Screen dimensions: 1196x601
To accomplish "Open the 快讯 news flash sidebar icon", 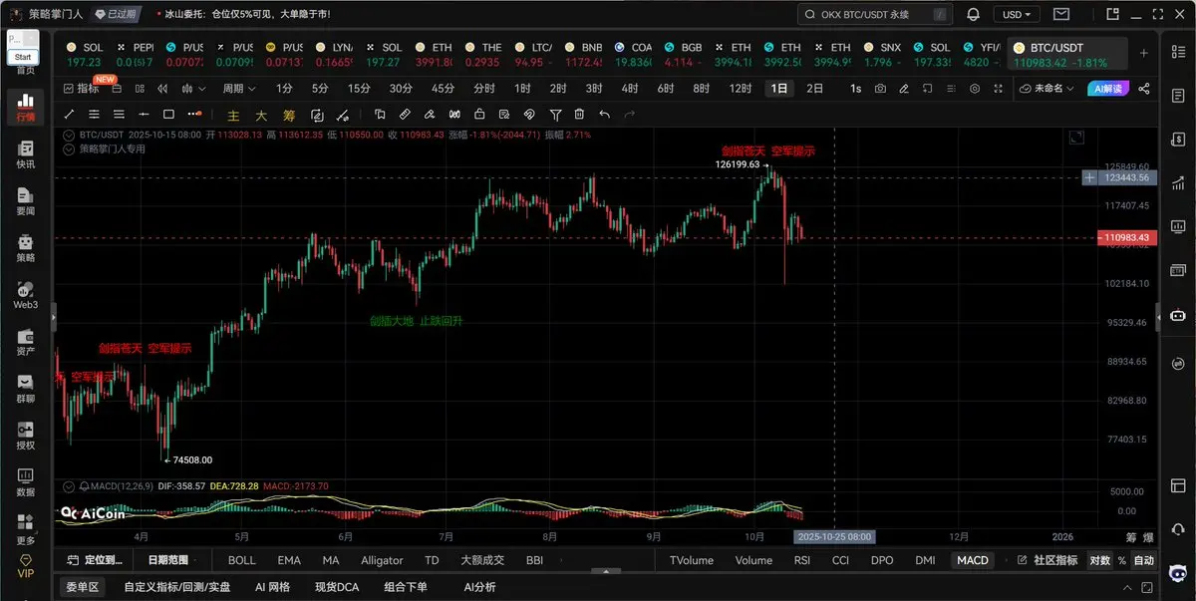I will [26, 154].
